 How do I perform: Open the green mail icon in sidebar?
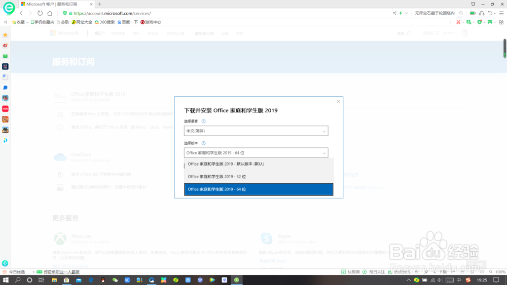click(5, 56)
